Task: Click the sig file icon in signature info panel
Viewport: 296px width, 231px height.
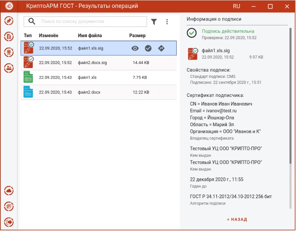Action: point(193,54)
